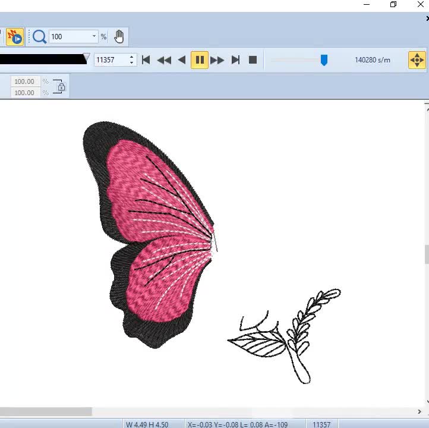This screenshot has height=428, width=429.
Task: Click the stitch number field showing 11357
Action: (110, 60)
